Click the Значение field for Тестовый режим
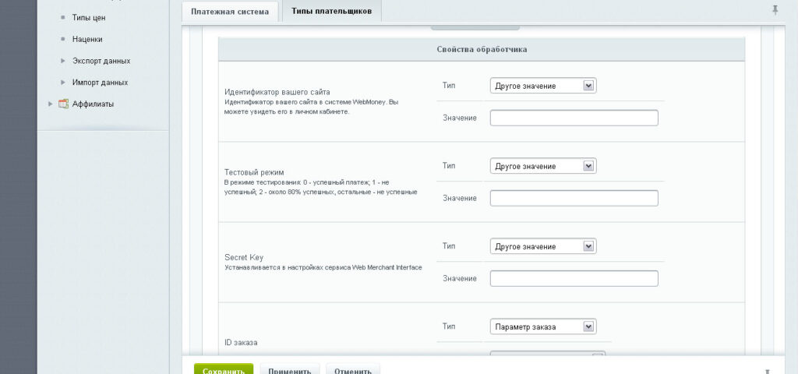Screen dimensions: 798x374 coord(574,198)
